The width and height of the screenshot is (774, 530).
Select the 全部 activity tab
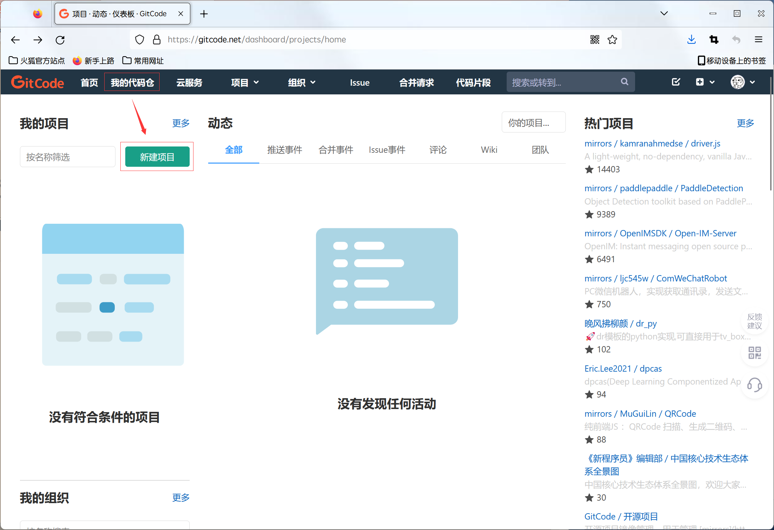pos(234,150)
